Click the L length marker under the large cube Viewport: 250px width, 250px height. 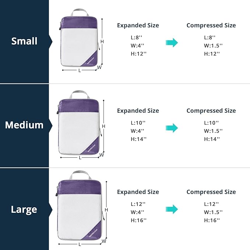80,244
